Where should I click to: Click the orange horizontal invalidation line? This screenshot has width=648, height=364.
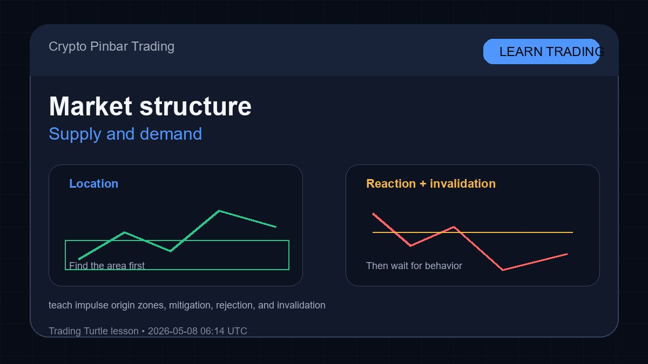(473, 232)
